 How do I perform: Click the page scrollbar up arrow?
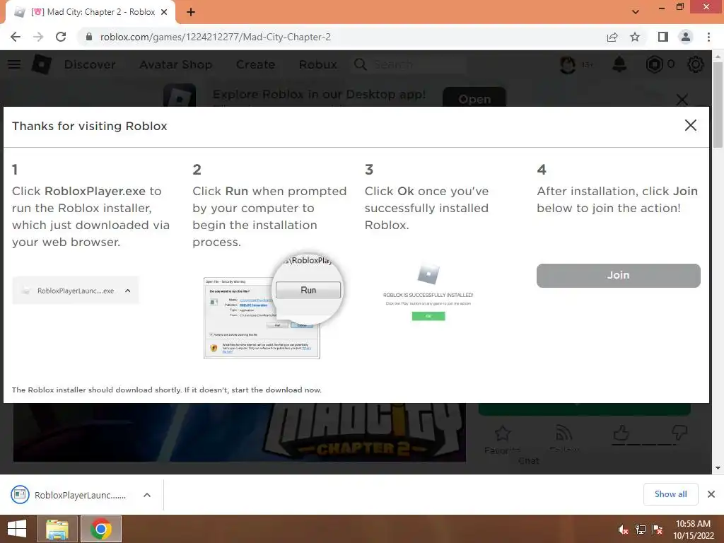(718, 57)
